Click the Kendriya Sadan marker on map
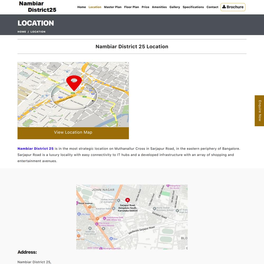Viewport: 264px width, 264px height. pyautogui.click(x=114, y=209)
